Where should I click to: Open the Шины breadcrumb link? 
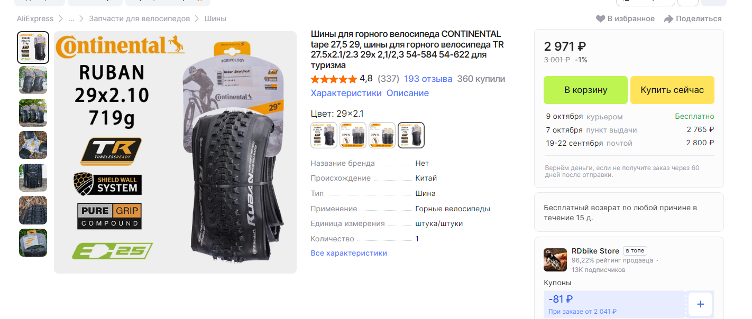tap(215, 19)
